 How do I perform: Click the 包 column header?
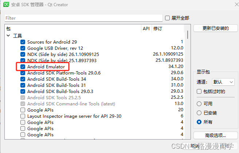(x=73, y=29)
